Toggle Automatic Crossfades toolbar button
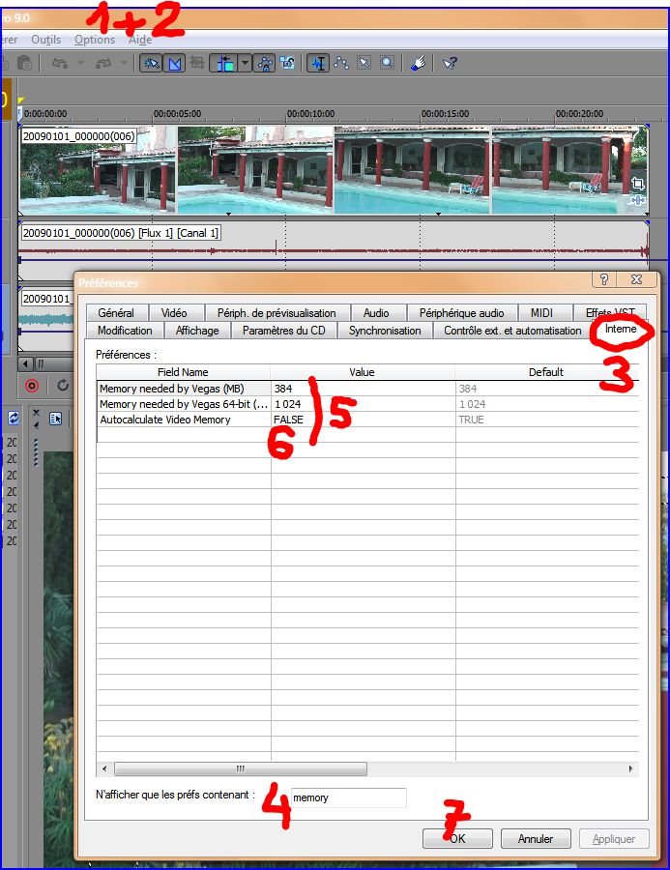Screen dimensions: 670x870 click(174, 63)
